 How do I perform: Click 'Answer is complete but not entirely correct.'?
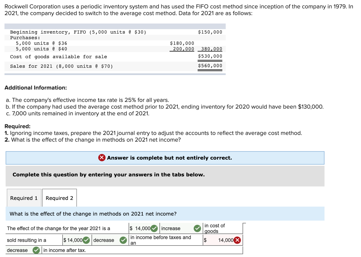(x=169, y=158)
